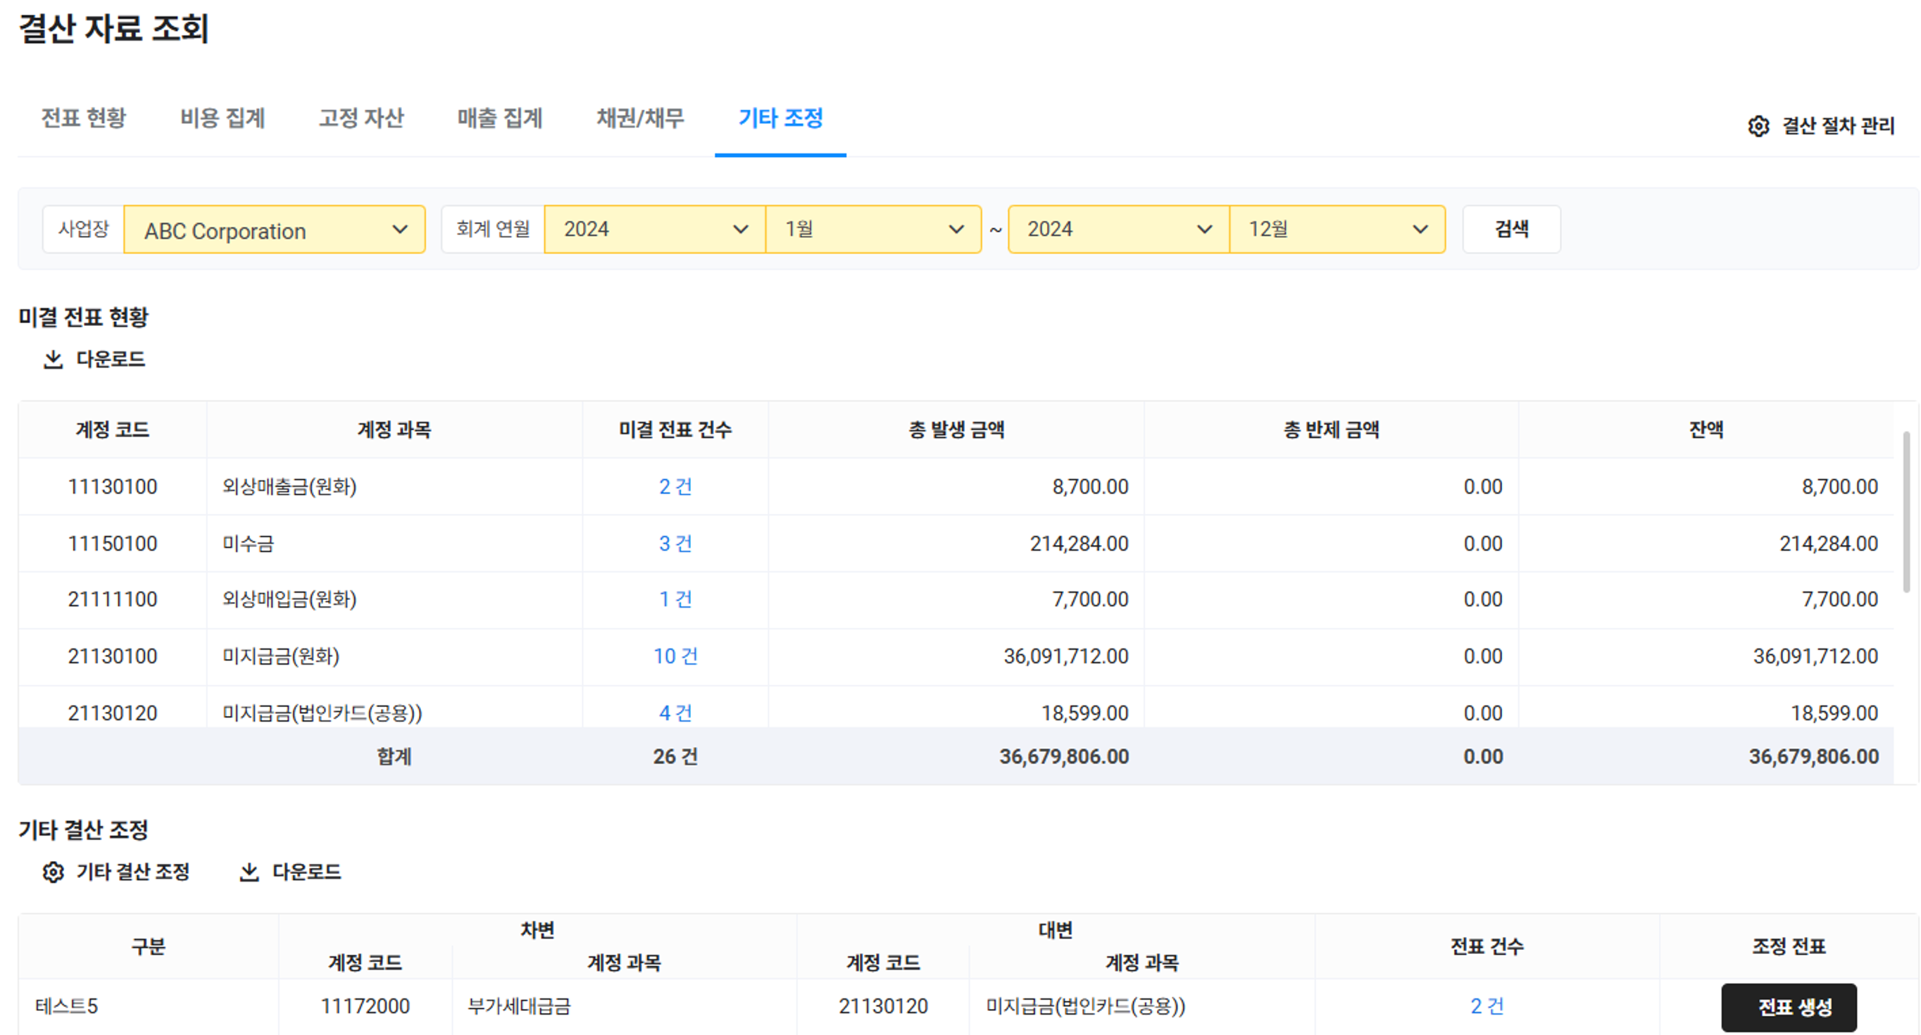Screen dimensions: 1921x1035
Task: Expand the end year 2024 dropdown
Action: pos(1118,230)
